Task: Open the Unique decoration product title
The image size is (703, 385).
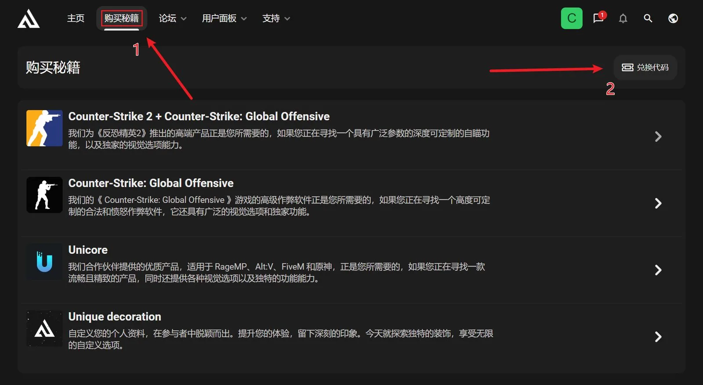Action: click(x=115, y=317)
